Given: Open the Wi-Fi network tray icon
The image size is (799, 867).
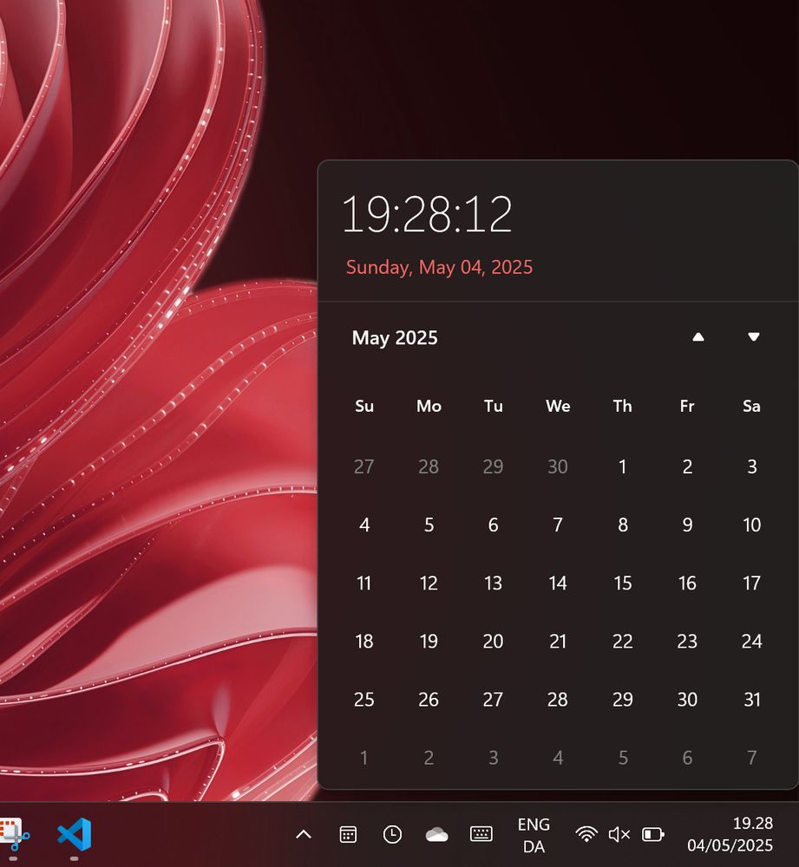Looking at the screenshot, I should (x=586, y=834).
